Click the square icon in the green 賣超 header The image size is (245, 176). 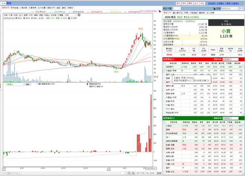tap(240, 118)
